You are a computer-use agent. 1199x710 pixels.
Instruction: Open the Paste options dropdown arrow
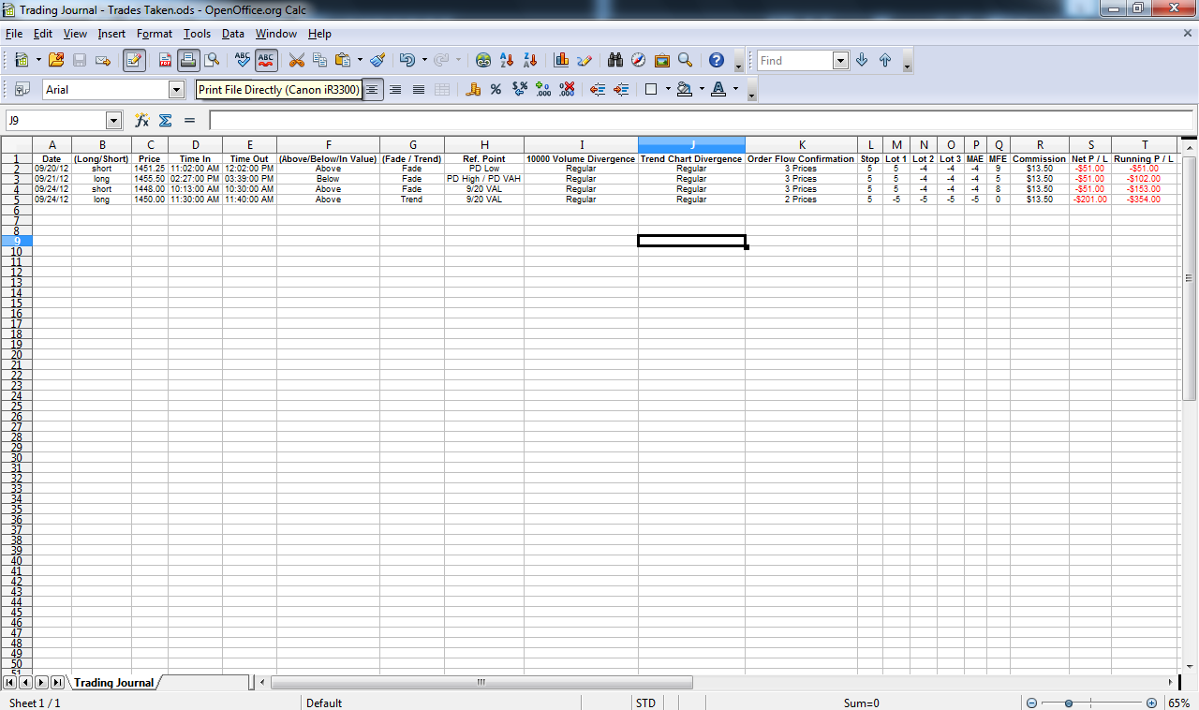coord(360,60)
